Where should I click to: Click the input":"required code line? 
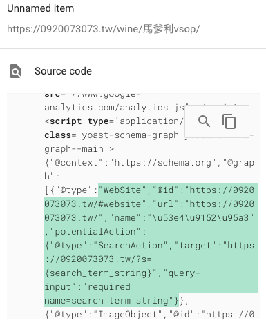(x=87, y=287)
